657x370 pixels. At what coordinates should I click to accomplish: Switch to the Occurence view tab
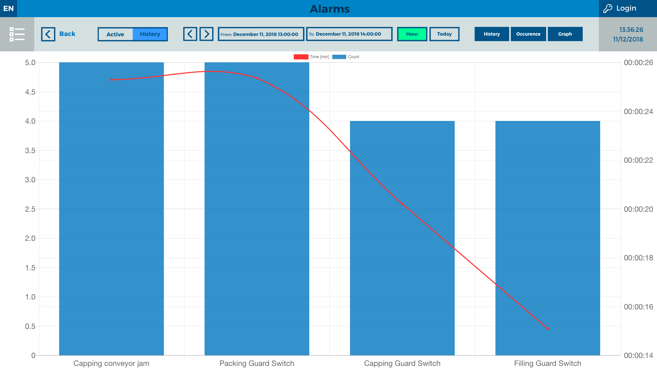tap(528, 34)
